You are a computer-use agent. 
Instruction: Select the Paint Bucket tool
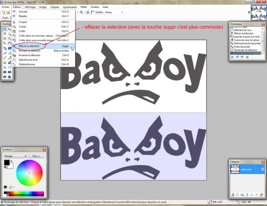click(5, 48)
